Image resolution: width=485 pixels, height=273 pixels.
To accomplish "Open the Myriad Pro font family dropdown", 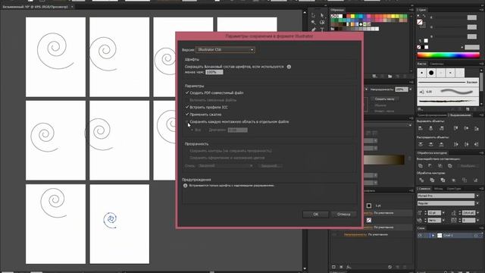I will pos(477,196).
